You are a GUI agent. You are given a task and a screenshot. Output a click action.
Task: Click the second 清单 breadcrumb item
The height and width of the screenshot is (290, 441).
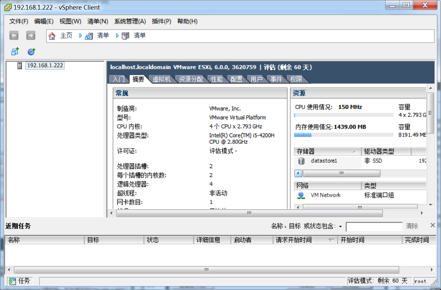[x=139, y=36]
